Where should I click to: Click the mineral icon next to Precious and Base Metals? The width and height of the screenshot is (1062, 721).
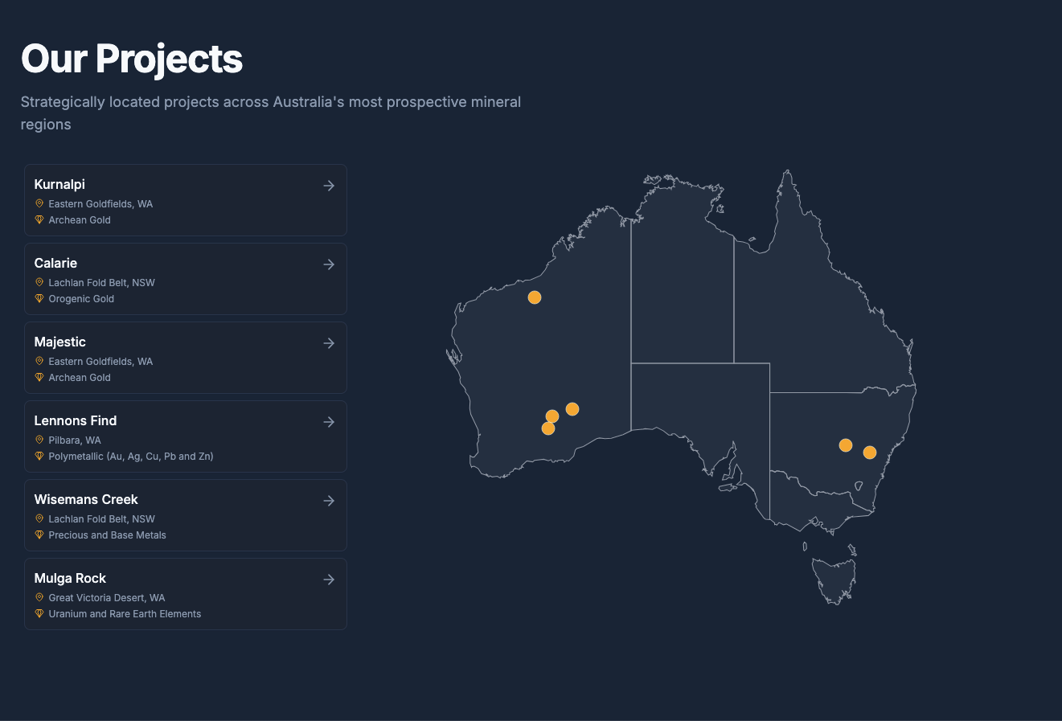point(39,535)
